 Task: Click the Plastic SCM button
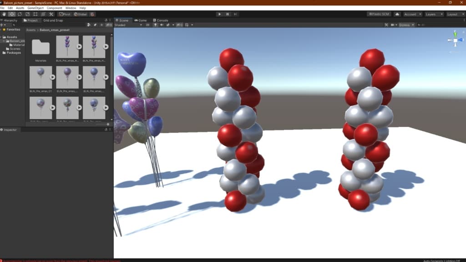(379, 14)
